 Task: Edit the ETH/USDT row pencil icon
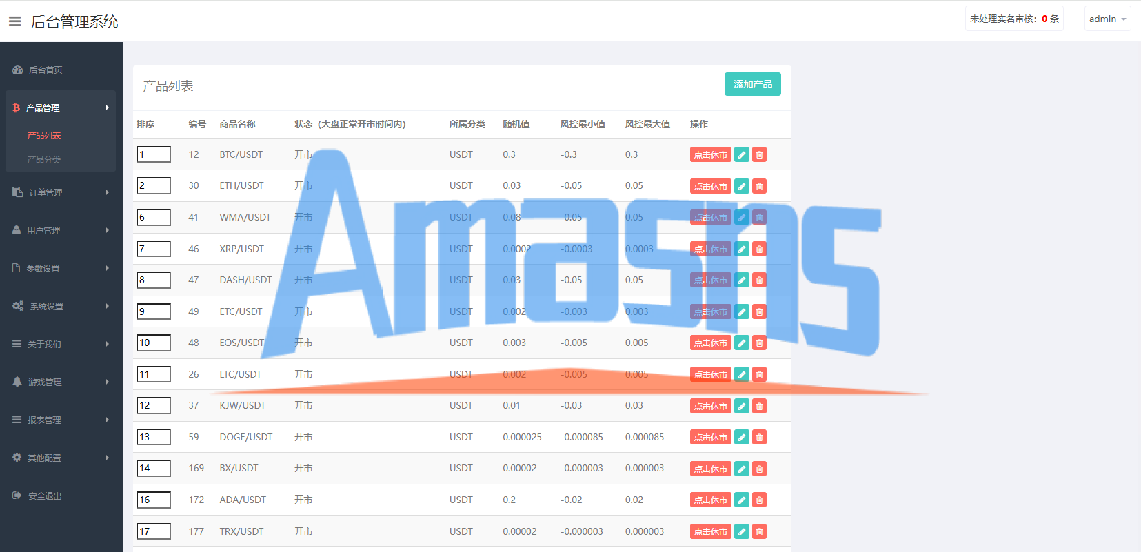pos(742,186)
